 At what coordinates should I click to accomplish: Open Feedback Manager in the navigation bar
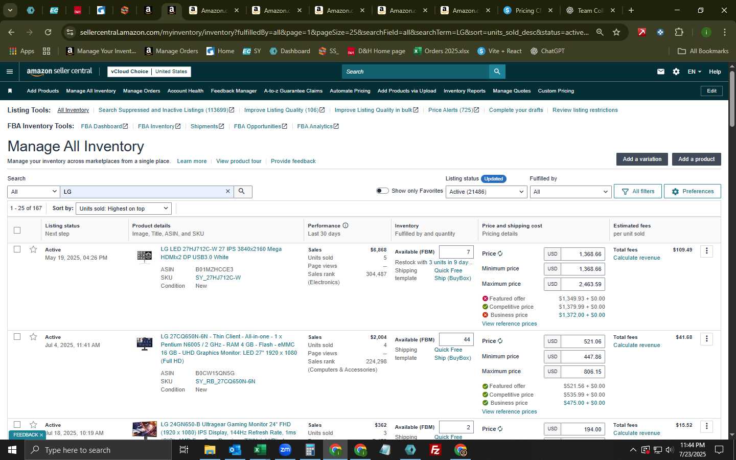234,91
